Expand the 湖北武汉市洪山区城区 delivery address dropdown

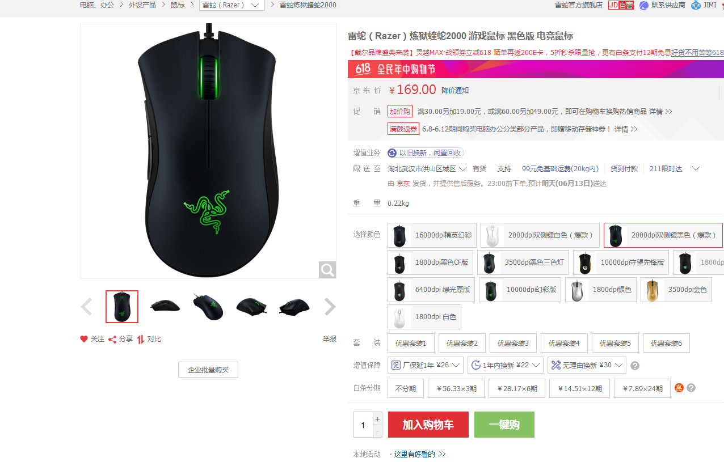tap(428, 169)
